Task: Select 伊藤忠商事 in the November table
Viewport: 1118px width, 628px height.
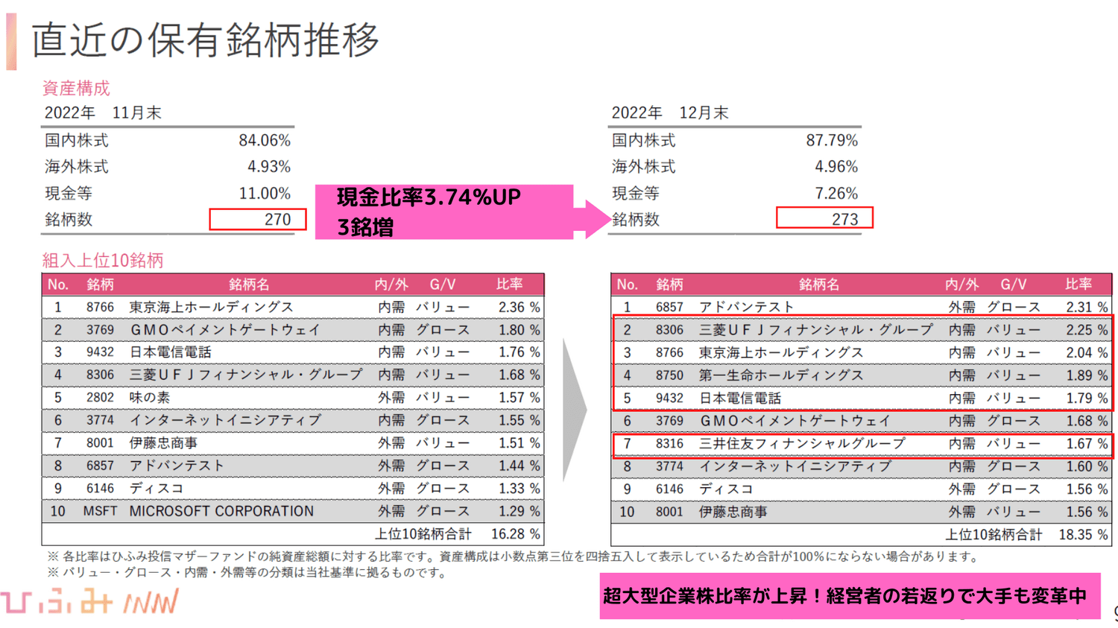Action: 163,443
